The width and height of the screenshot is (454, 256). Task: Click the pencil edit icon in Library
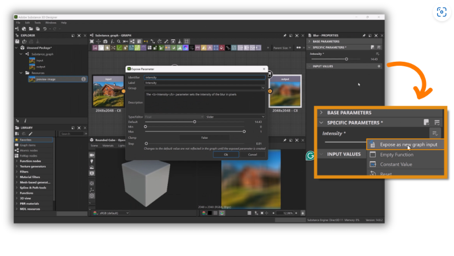pos(30,134)
